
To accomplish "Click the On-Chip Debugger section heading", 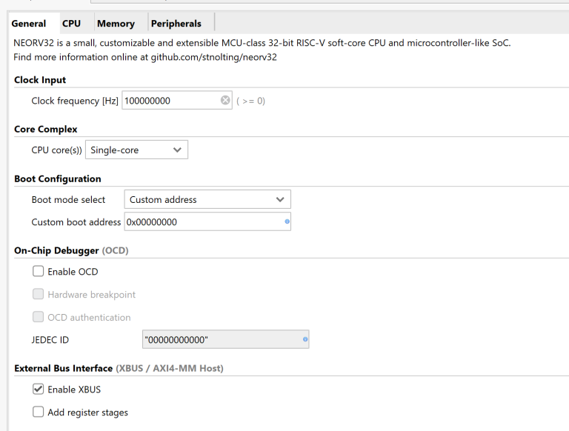I will (x=71, y=251).
